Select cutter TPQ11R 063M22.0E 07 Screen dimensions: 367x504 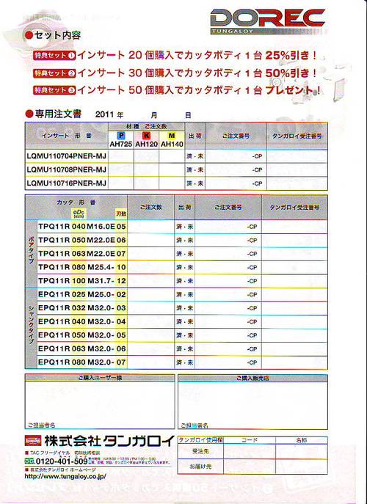click(82, 254)
